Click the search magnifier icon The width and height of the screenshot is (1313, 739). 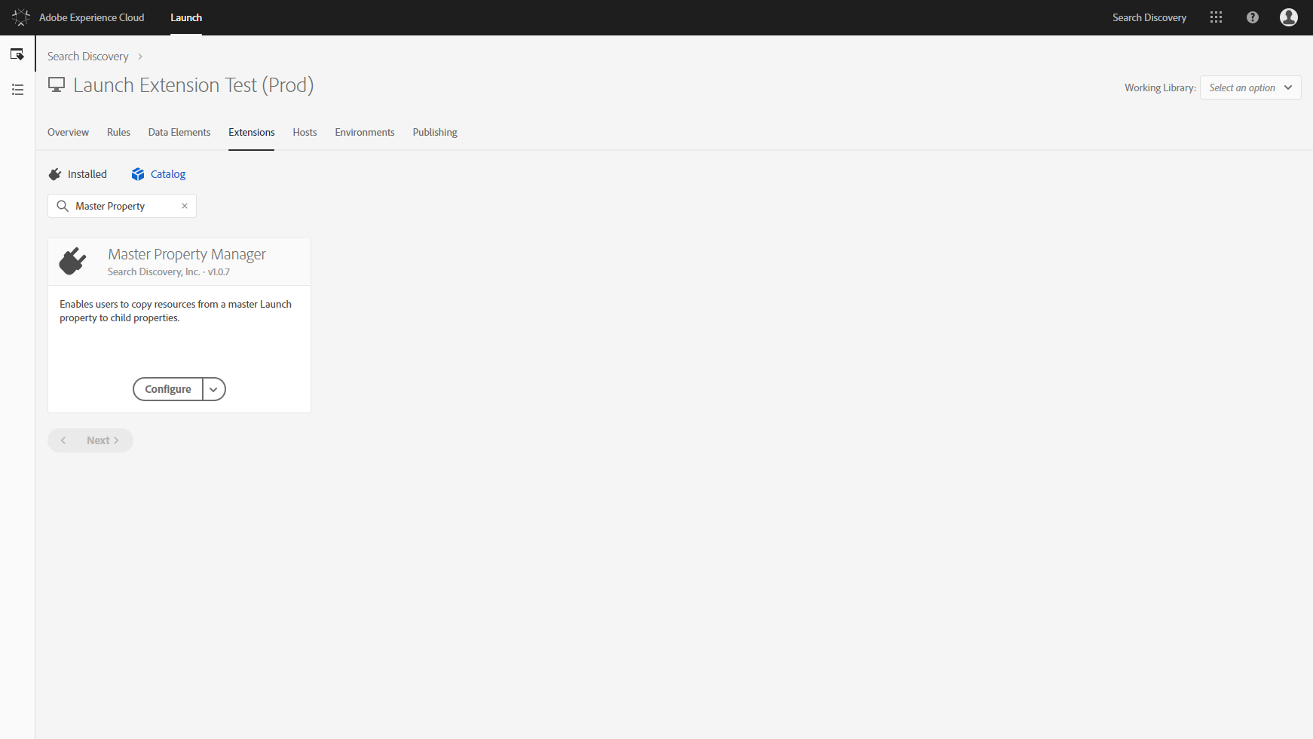point(63,206)
